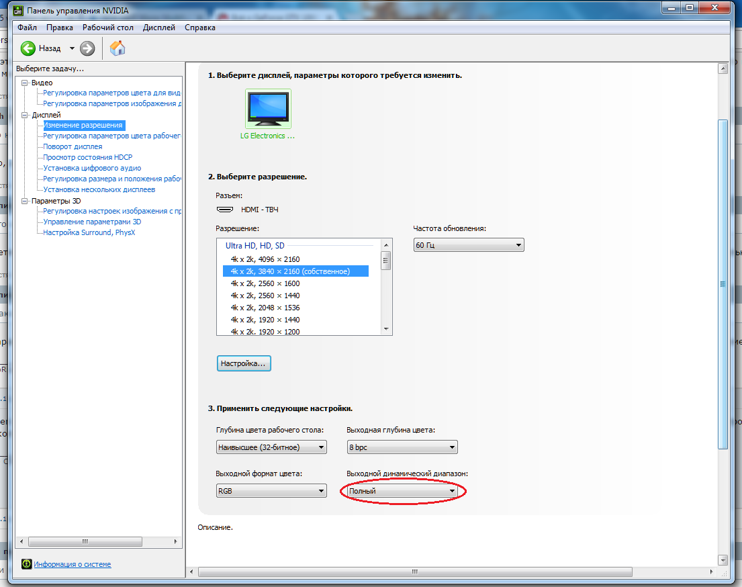Open the Home page icon
This screenshot has width=742, height=587.
(x=118, y=48)
